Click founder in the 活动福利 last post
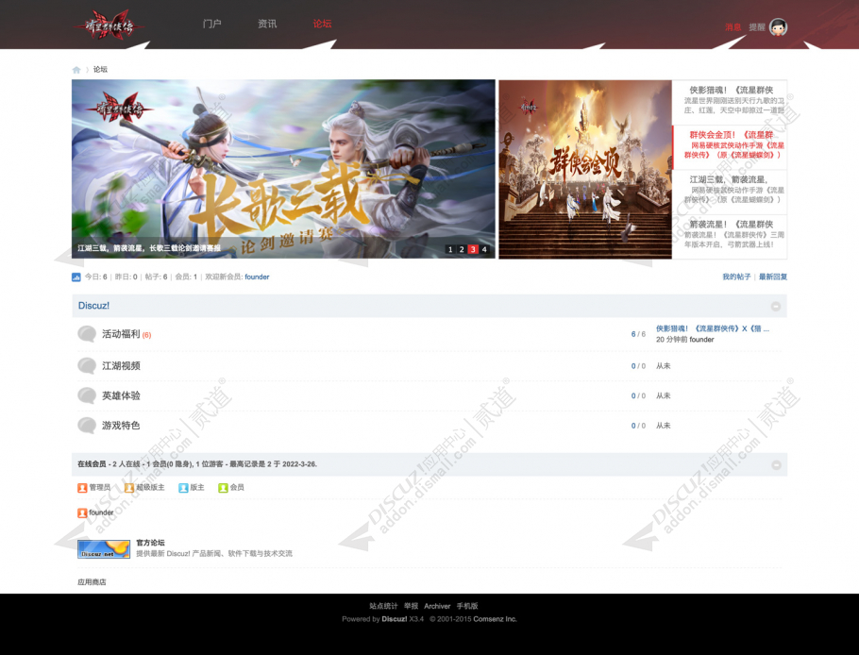 point(701,340)
